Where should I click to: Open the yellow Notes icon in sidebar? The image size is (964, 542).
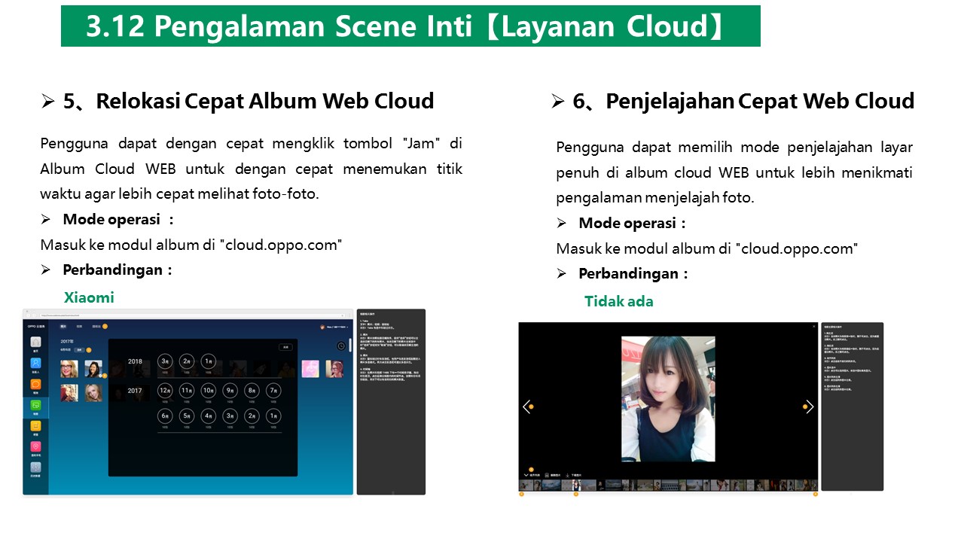pos(35,427)
